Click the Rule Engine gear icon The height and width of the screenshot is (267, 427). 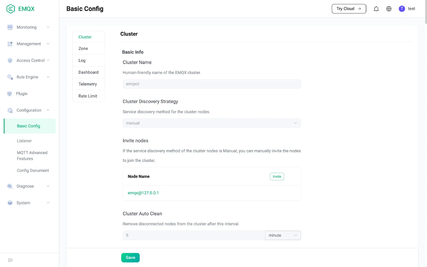pos(10,77)
